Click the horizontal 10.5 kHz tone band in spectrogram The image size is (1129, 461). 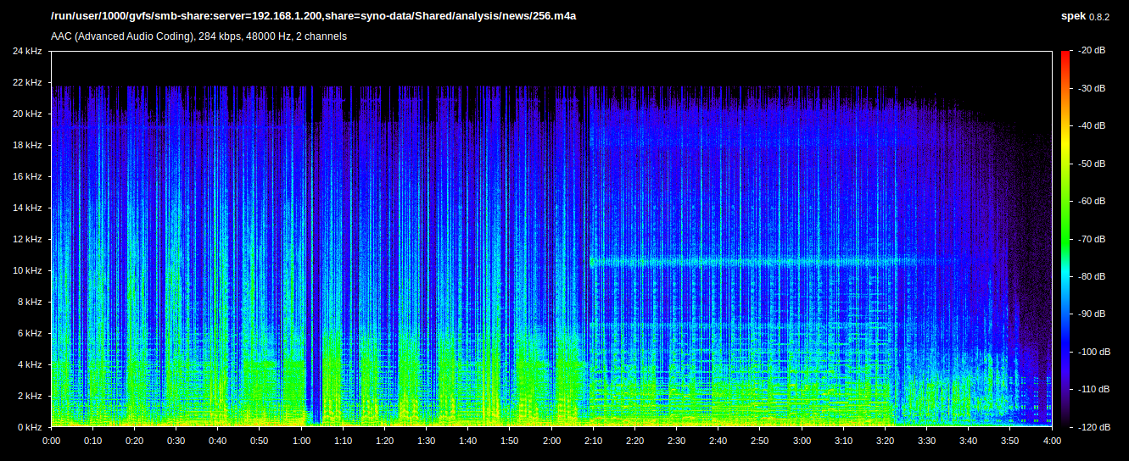pos(746,262)
